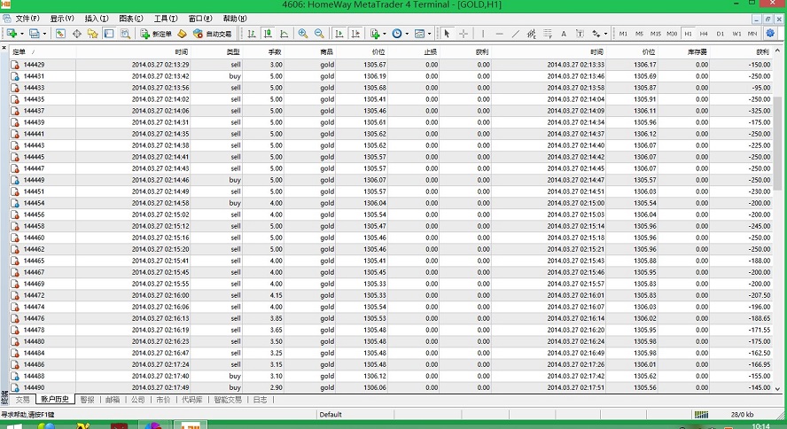Select the Text A tool

564,34
